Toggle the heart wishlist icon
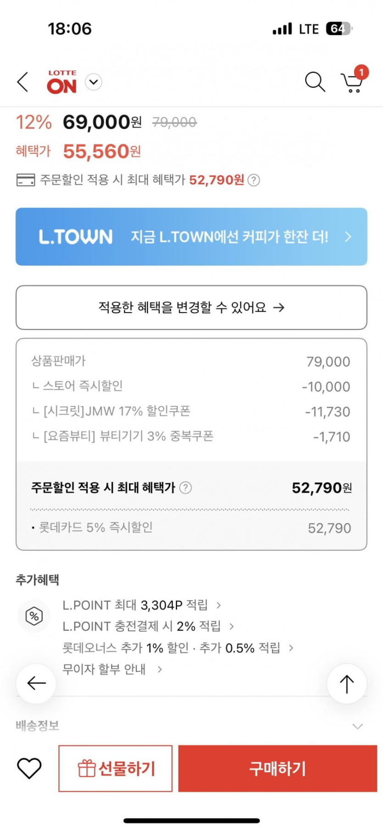Viewport: 383px width, 831px height. click(29, 768)
